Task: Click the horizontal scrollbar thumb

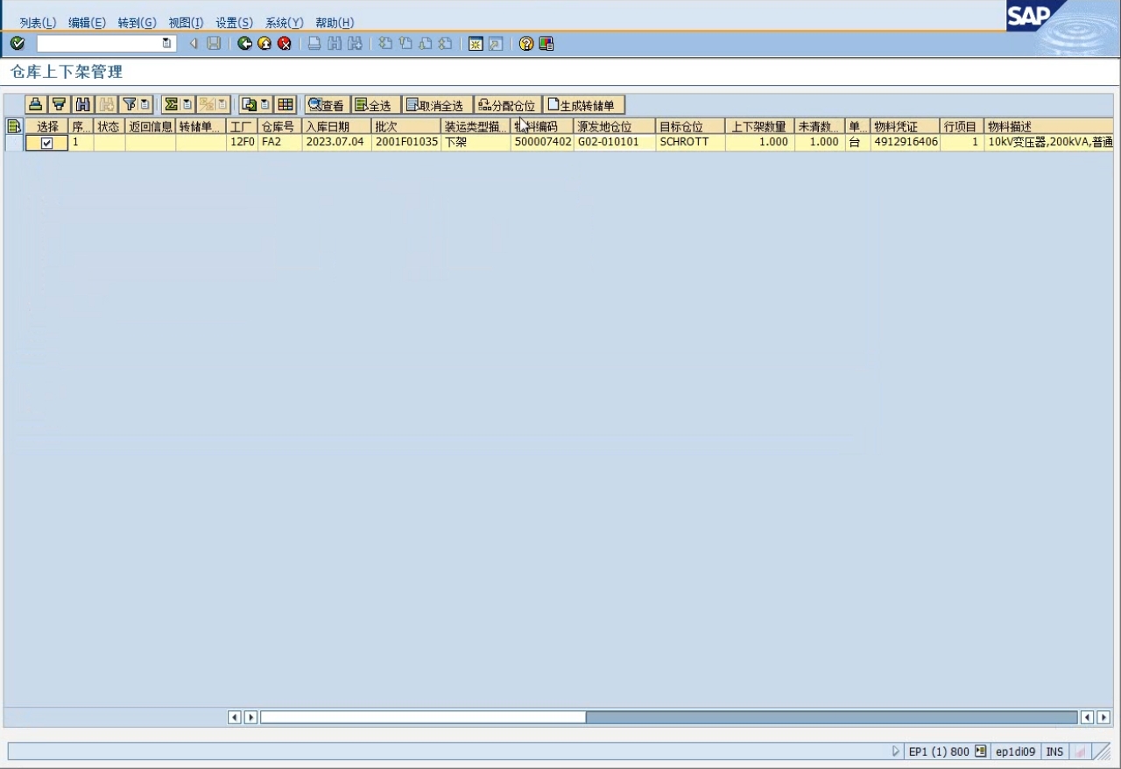Action: coord(423,717)
